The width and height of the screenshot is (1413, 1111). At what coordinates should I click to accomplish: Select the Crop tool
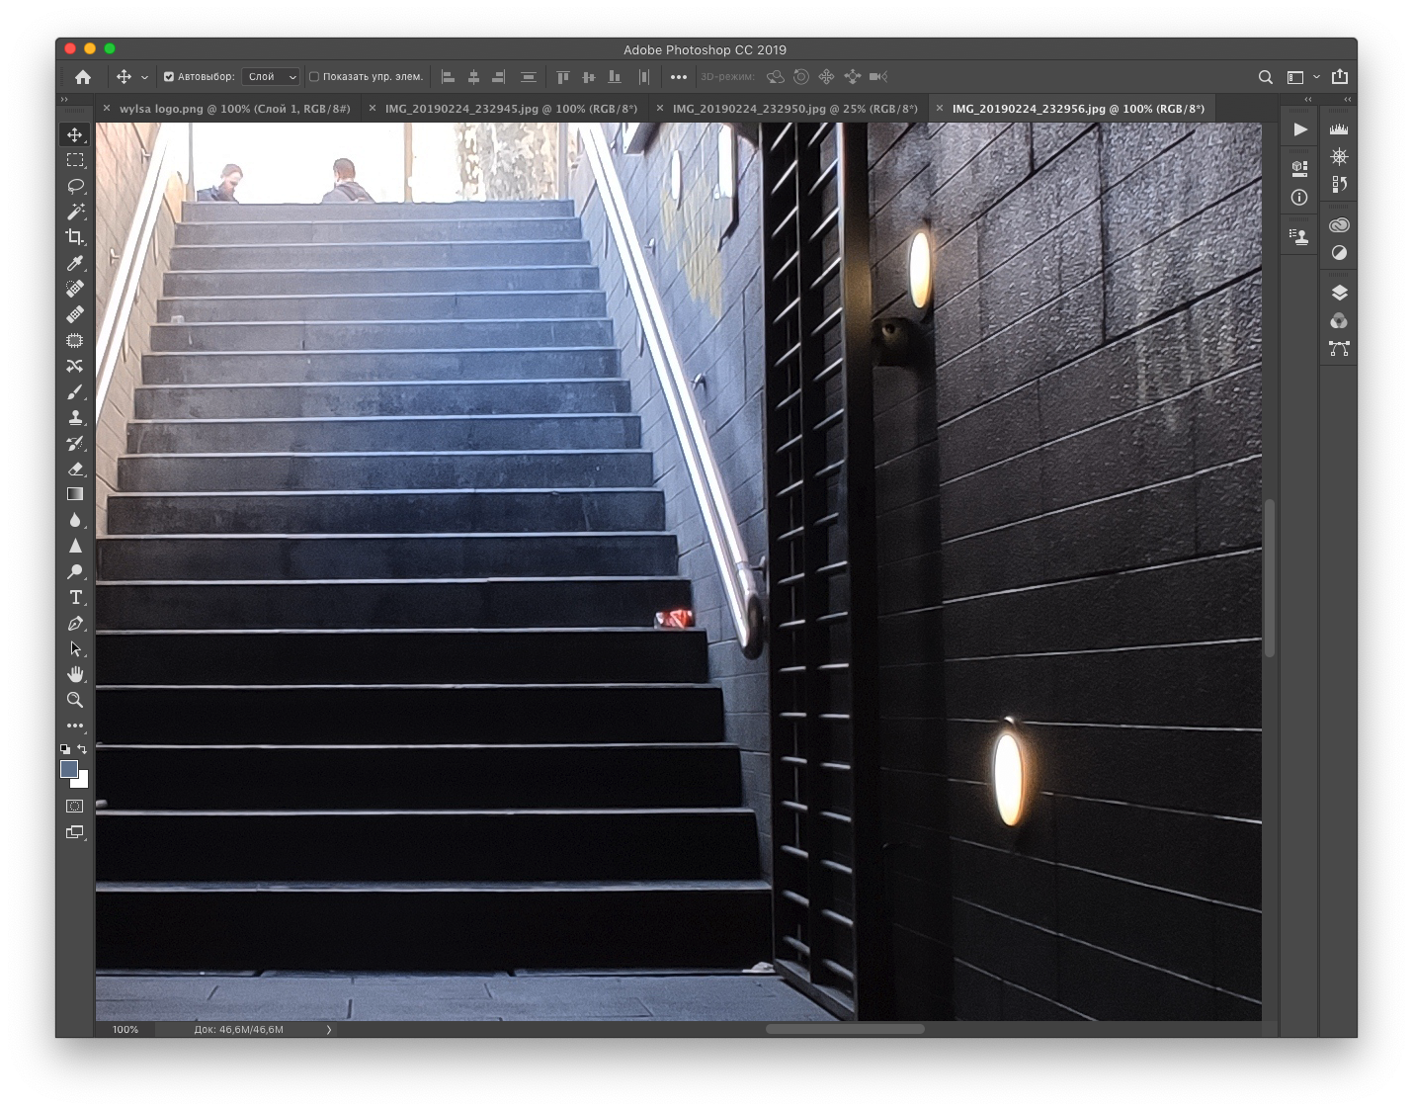(75, 237)
